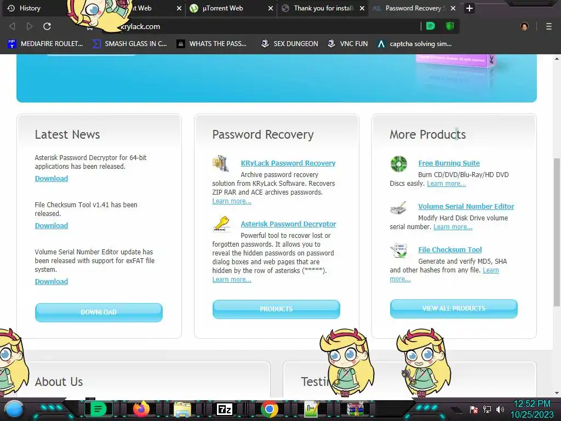Screen dimensions: 561x421
Task: Open a new browser tab
Action: (470, 8)
